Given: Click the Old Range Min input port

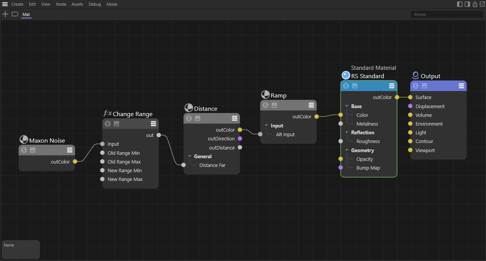Looking at the screenshot, I should point(102,153).
